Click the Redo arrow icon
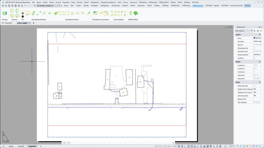264x148 pixels. click(30, 6)
